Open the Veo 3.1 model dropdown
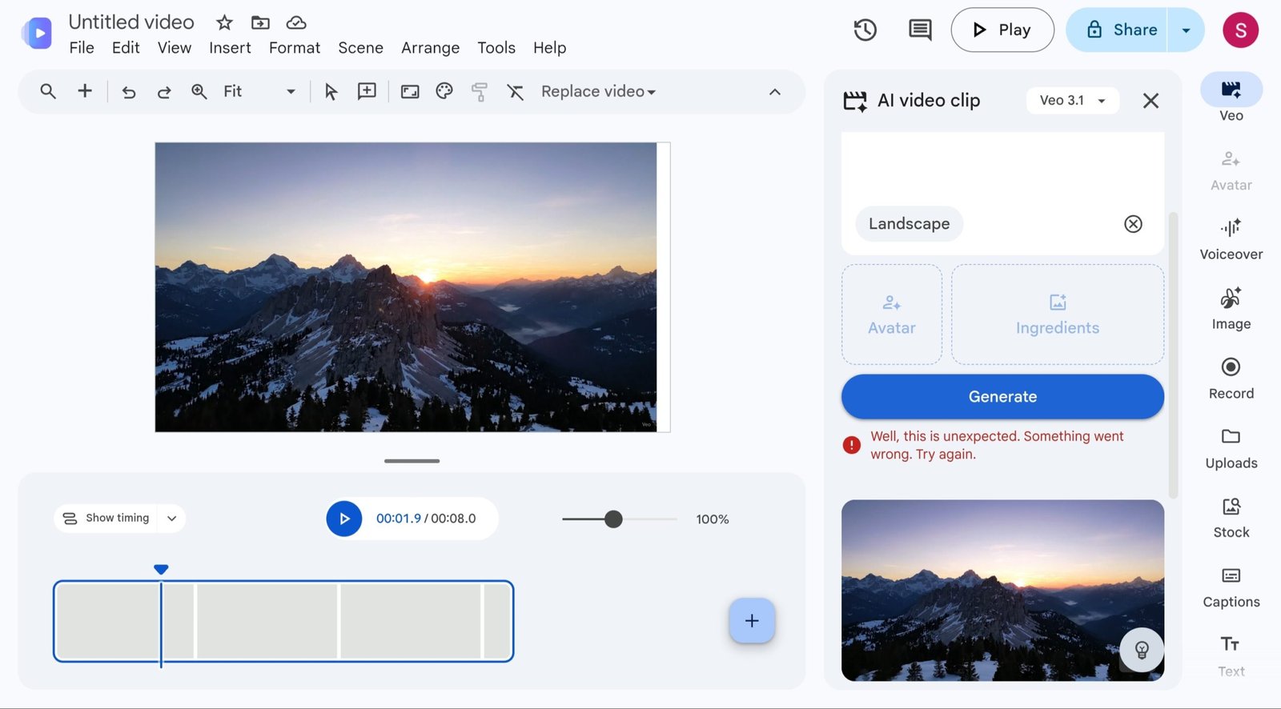Image resolution: width=1281 pixels, height=709 pixels. (1072, 101)
